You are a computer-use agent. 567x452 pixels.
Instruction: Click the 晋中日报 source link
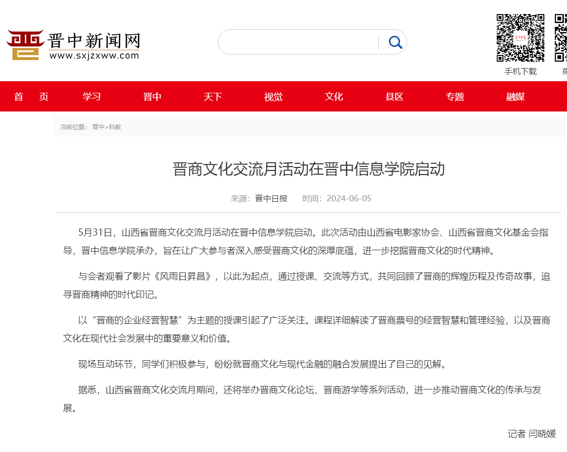271,199
